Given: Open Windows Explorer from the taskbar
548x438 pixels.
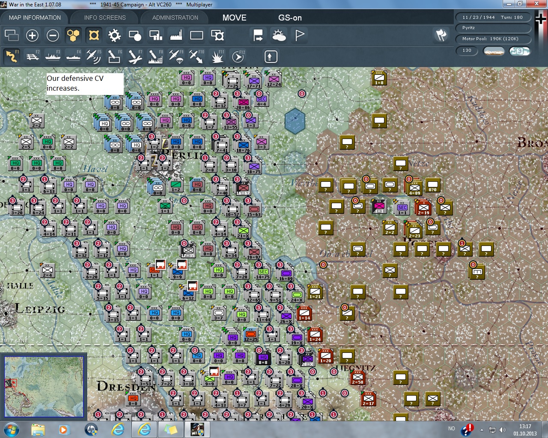Looking at the screenshot, I should coord(38,429).
